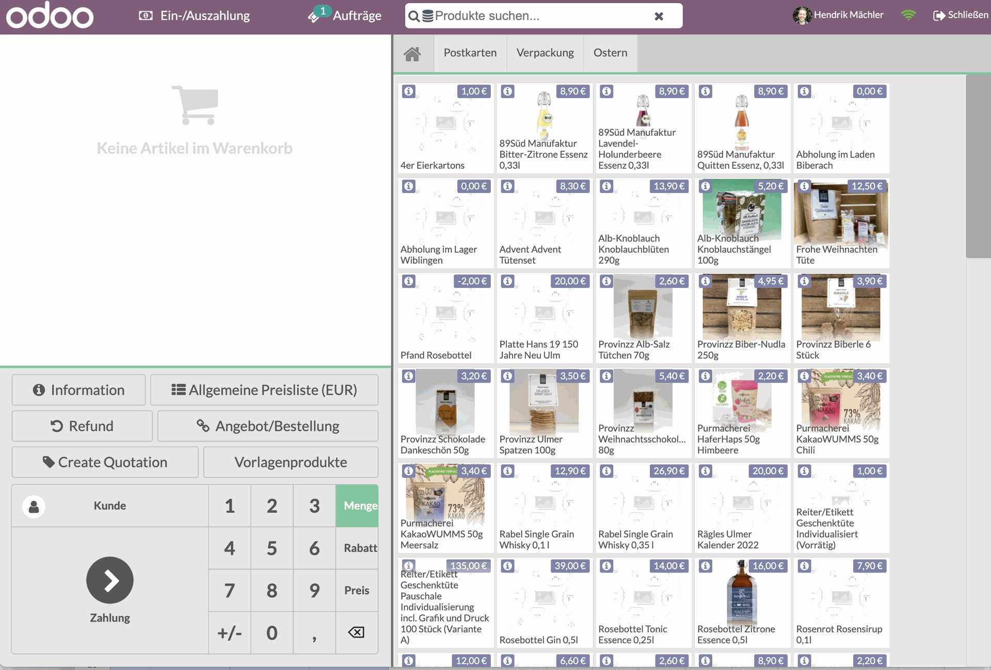Tap the decimal comma key
991x670 pixels.
314,632
